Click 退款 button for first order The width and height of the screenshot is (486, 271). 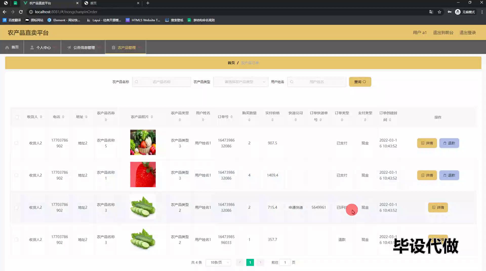pyautogui.click(x=449, y=143)
